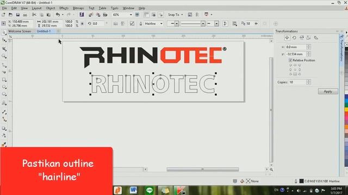Open the line style dropdown
348x195 pixels.
[203, 24]
